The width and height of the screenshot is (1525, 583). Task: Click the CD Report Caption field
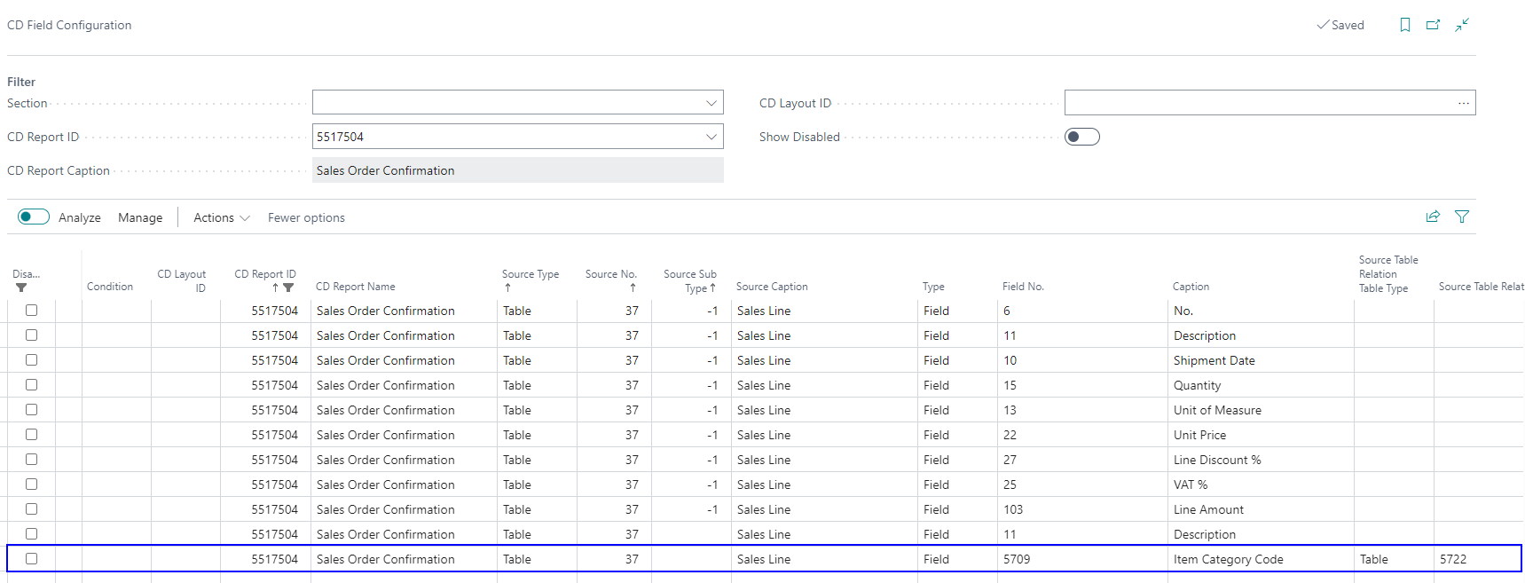(518, 170)
